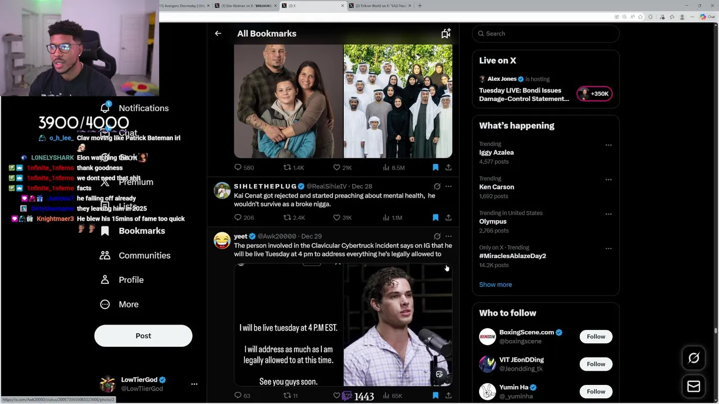Open more menu on the yeet post
Image resolution: width=719 pixels, height=404 pixels.
click(448, 236)
